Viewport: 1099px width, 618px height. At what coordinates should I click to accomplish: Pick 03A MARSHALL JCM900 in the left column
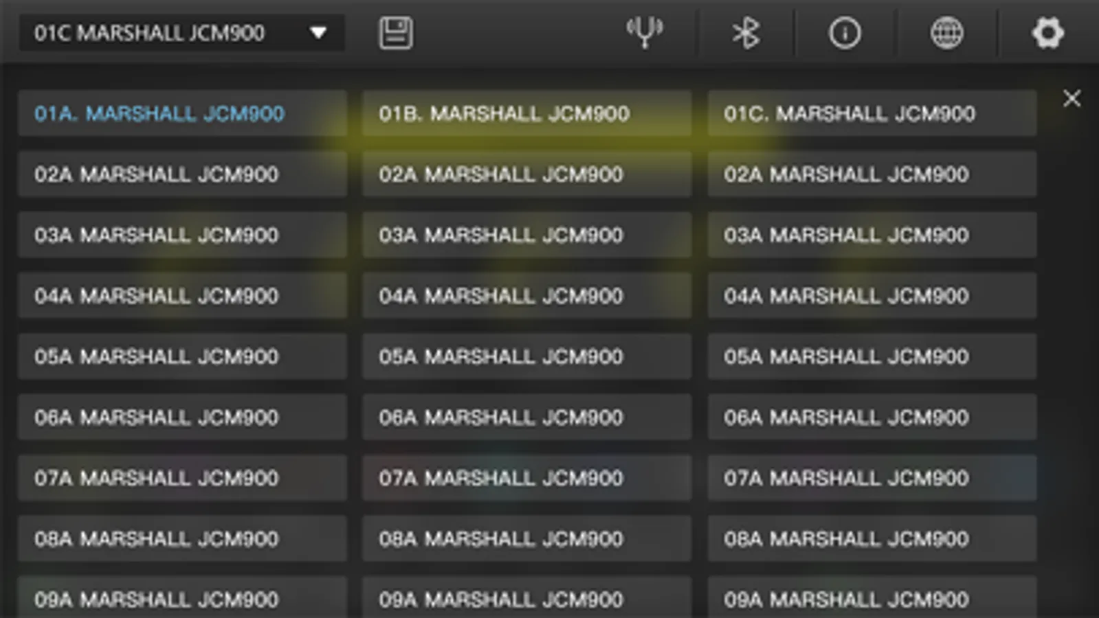tap(183, 235)
